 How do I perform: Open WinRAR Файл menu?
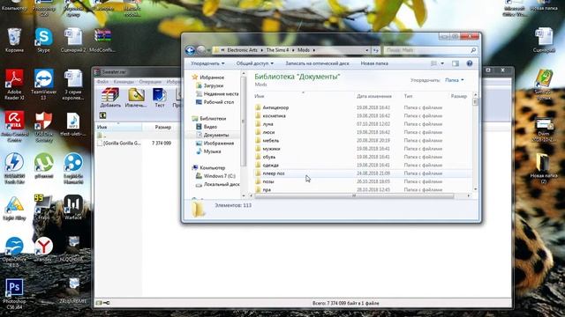[x=102, y=82]
